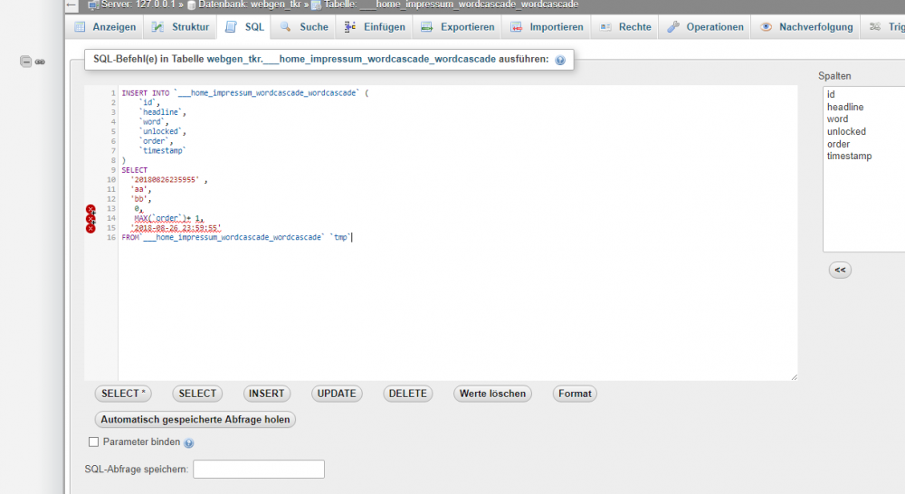Switch to the Rechte tab
This screenshot has width=905, height=494.
pos(625,27)
